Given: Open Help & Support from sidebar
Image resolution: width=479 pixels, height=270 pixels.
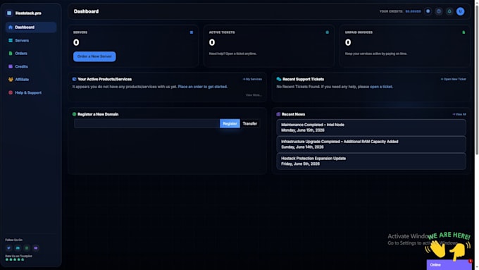Looking at the screenshot, I should pos(31,92).
